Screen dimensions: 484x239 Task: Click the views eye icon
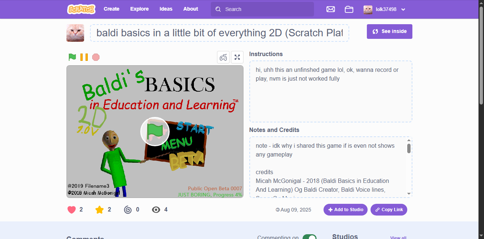tap(156, 210)
